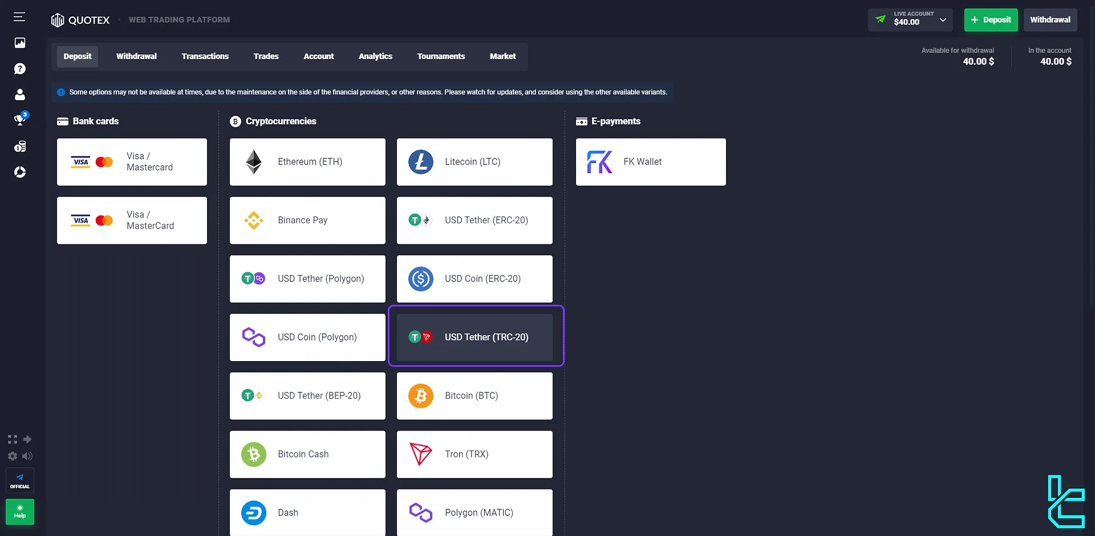
Task: Select the Dash blue icon
Action: (254, 513)
